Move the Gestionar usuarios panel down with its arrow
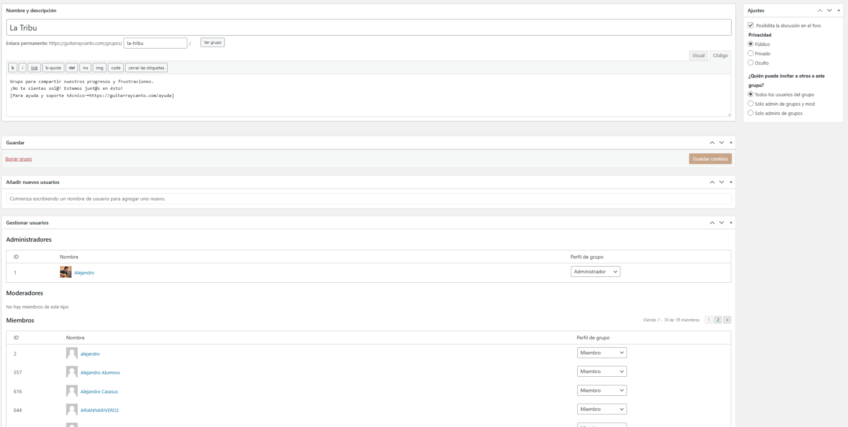Image resolution: width=848 pixels, height=427 pixels. click(721, 223)
